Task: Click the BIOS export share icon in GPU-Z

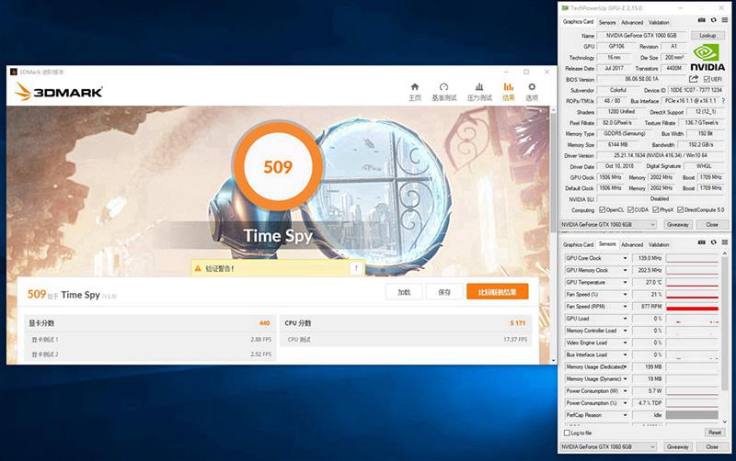Action: [693, 79]
